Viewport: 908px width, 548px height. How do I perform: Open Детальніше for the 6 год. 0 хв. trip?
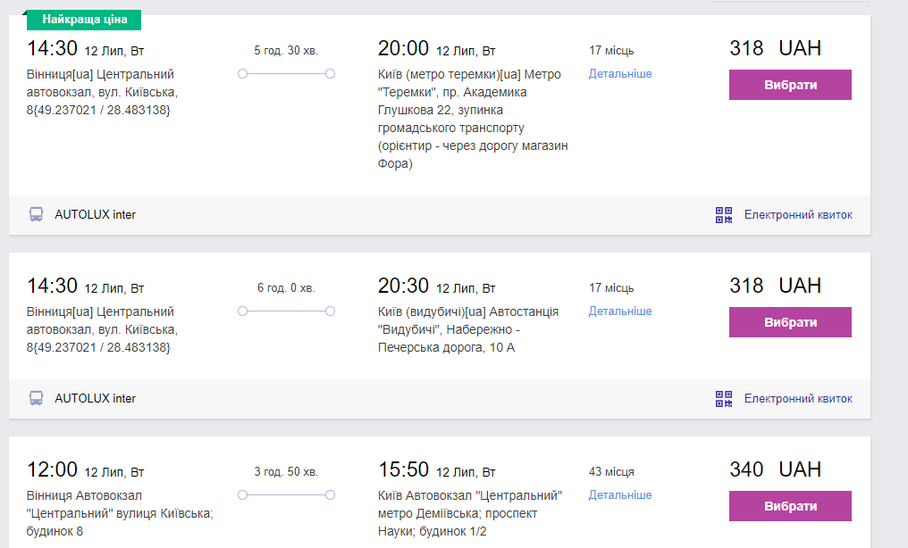coord(619,311)
